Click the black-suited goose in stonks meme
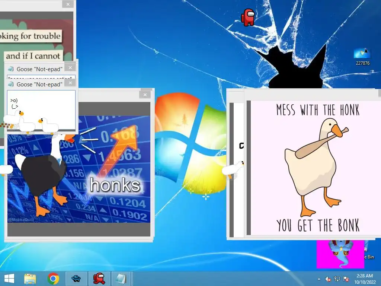The height and width of the screenshot is (286, 381). pos(44,174)
